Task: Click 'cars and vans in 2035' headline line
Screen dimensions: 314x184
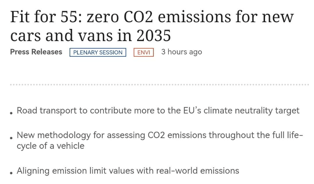Action: (x=90, y=36)
